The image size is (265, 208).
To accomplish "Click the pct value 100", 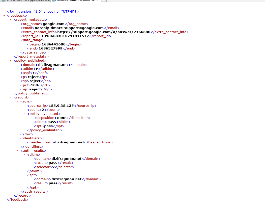I will [35, 85].
